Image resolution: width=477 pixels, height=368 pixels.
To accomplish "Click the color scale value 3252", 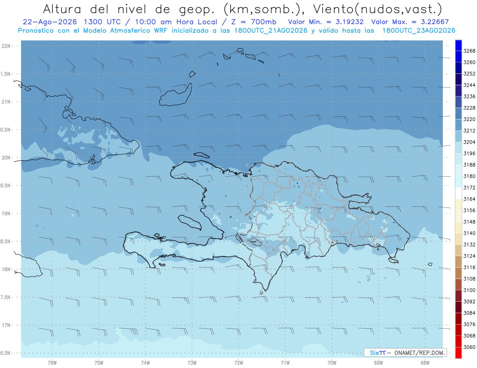I will click(x=469, y=74).
